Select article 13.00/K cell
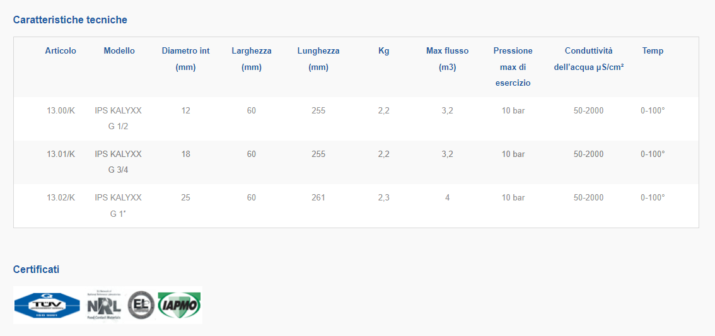Screen dimensions: 715x336 (x=61, y=110)
